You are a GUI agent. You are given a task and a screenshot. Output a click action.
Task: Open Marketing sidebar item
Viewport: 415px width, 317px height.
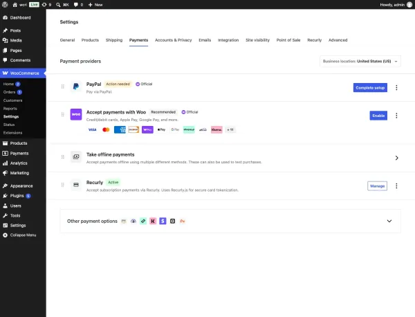click(x=19, y=173)
